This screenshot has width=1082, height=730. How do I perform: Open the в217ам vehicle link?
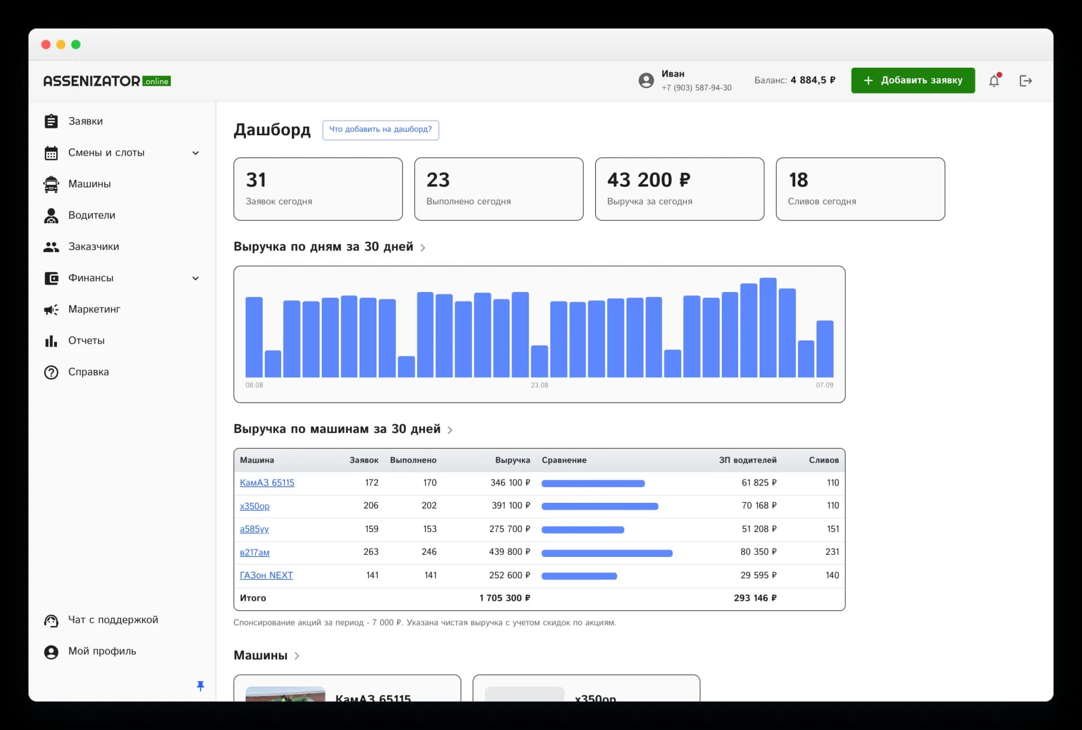pyautogui.click(x=255, y=552)
